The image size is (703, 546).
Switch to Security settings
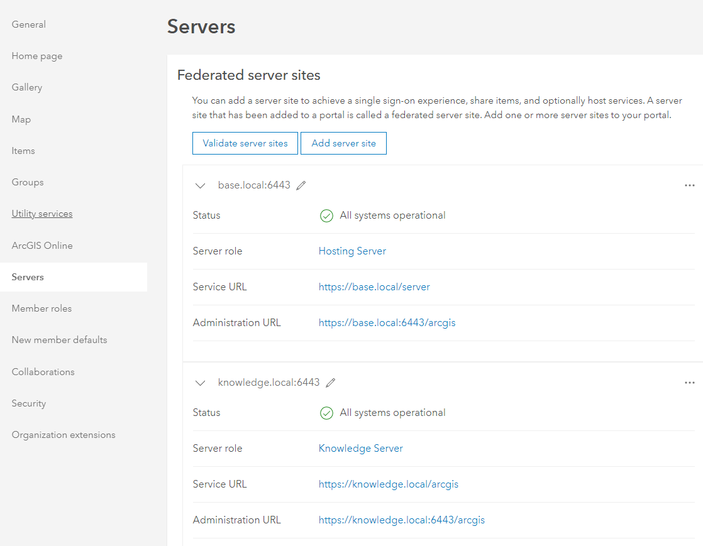28,403
